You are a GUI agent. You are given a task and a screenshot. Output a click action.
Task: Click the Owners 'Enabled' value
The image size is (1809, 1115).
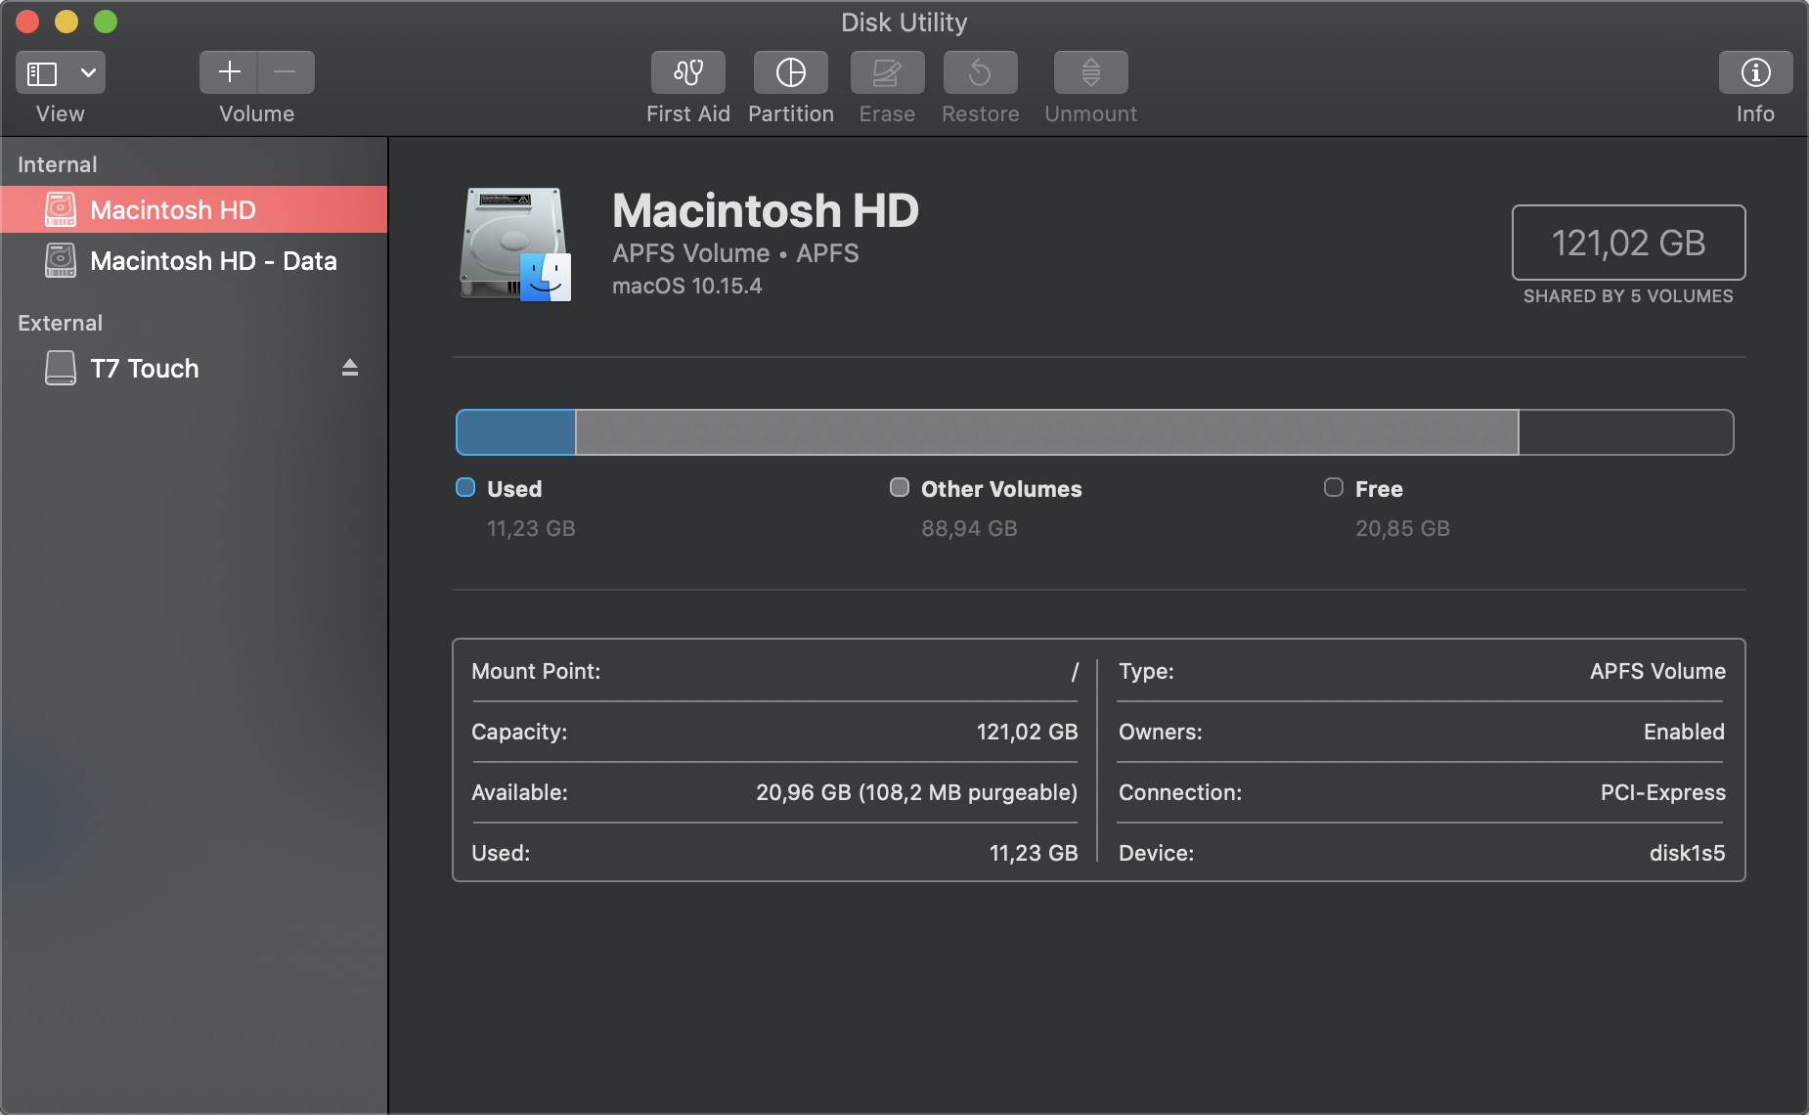[1684, 733]
